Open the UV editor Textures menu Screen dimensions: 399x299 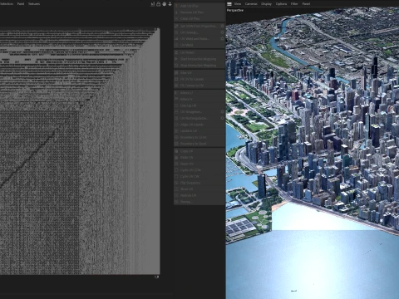[x=34, y=4]
